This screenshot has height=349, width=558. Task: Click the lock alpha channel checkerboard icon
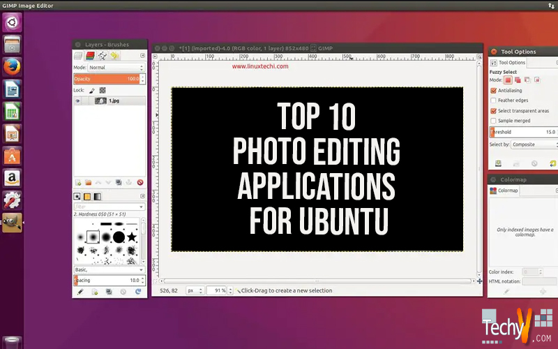102,90
